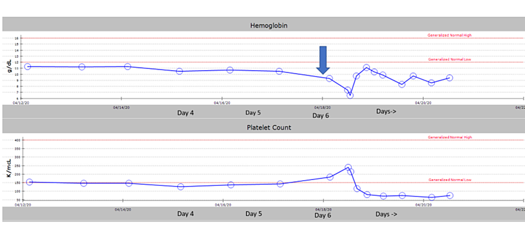Click the Hemoglobin chart title bar

click(x=262, y=25)
